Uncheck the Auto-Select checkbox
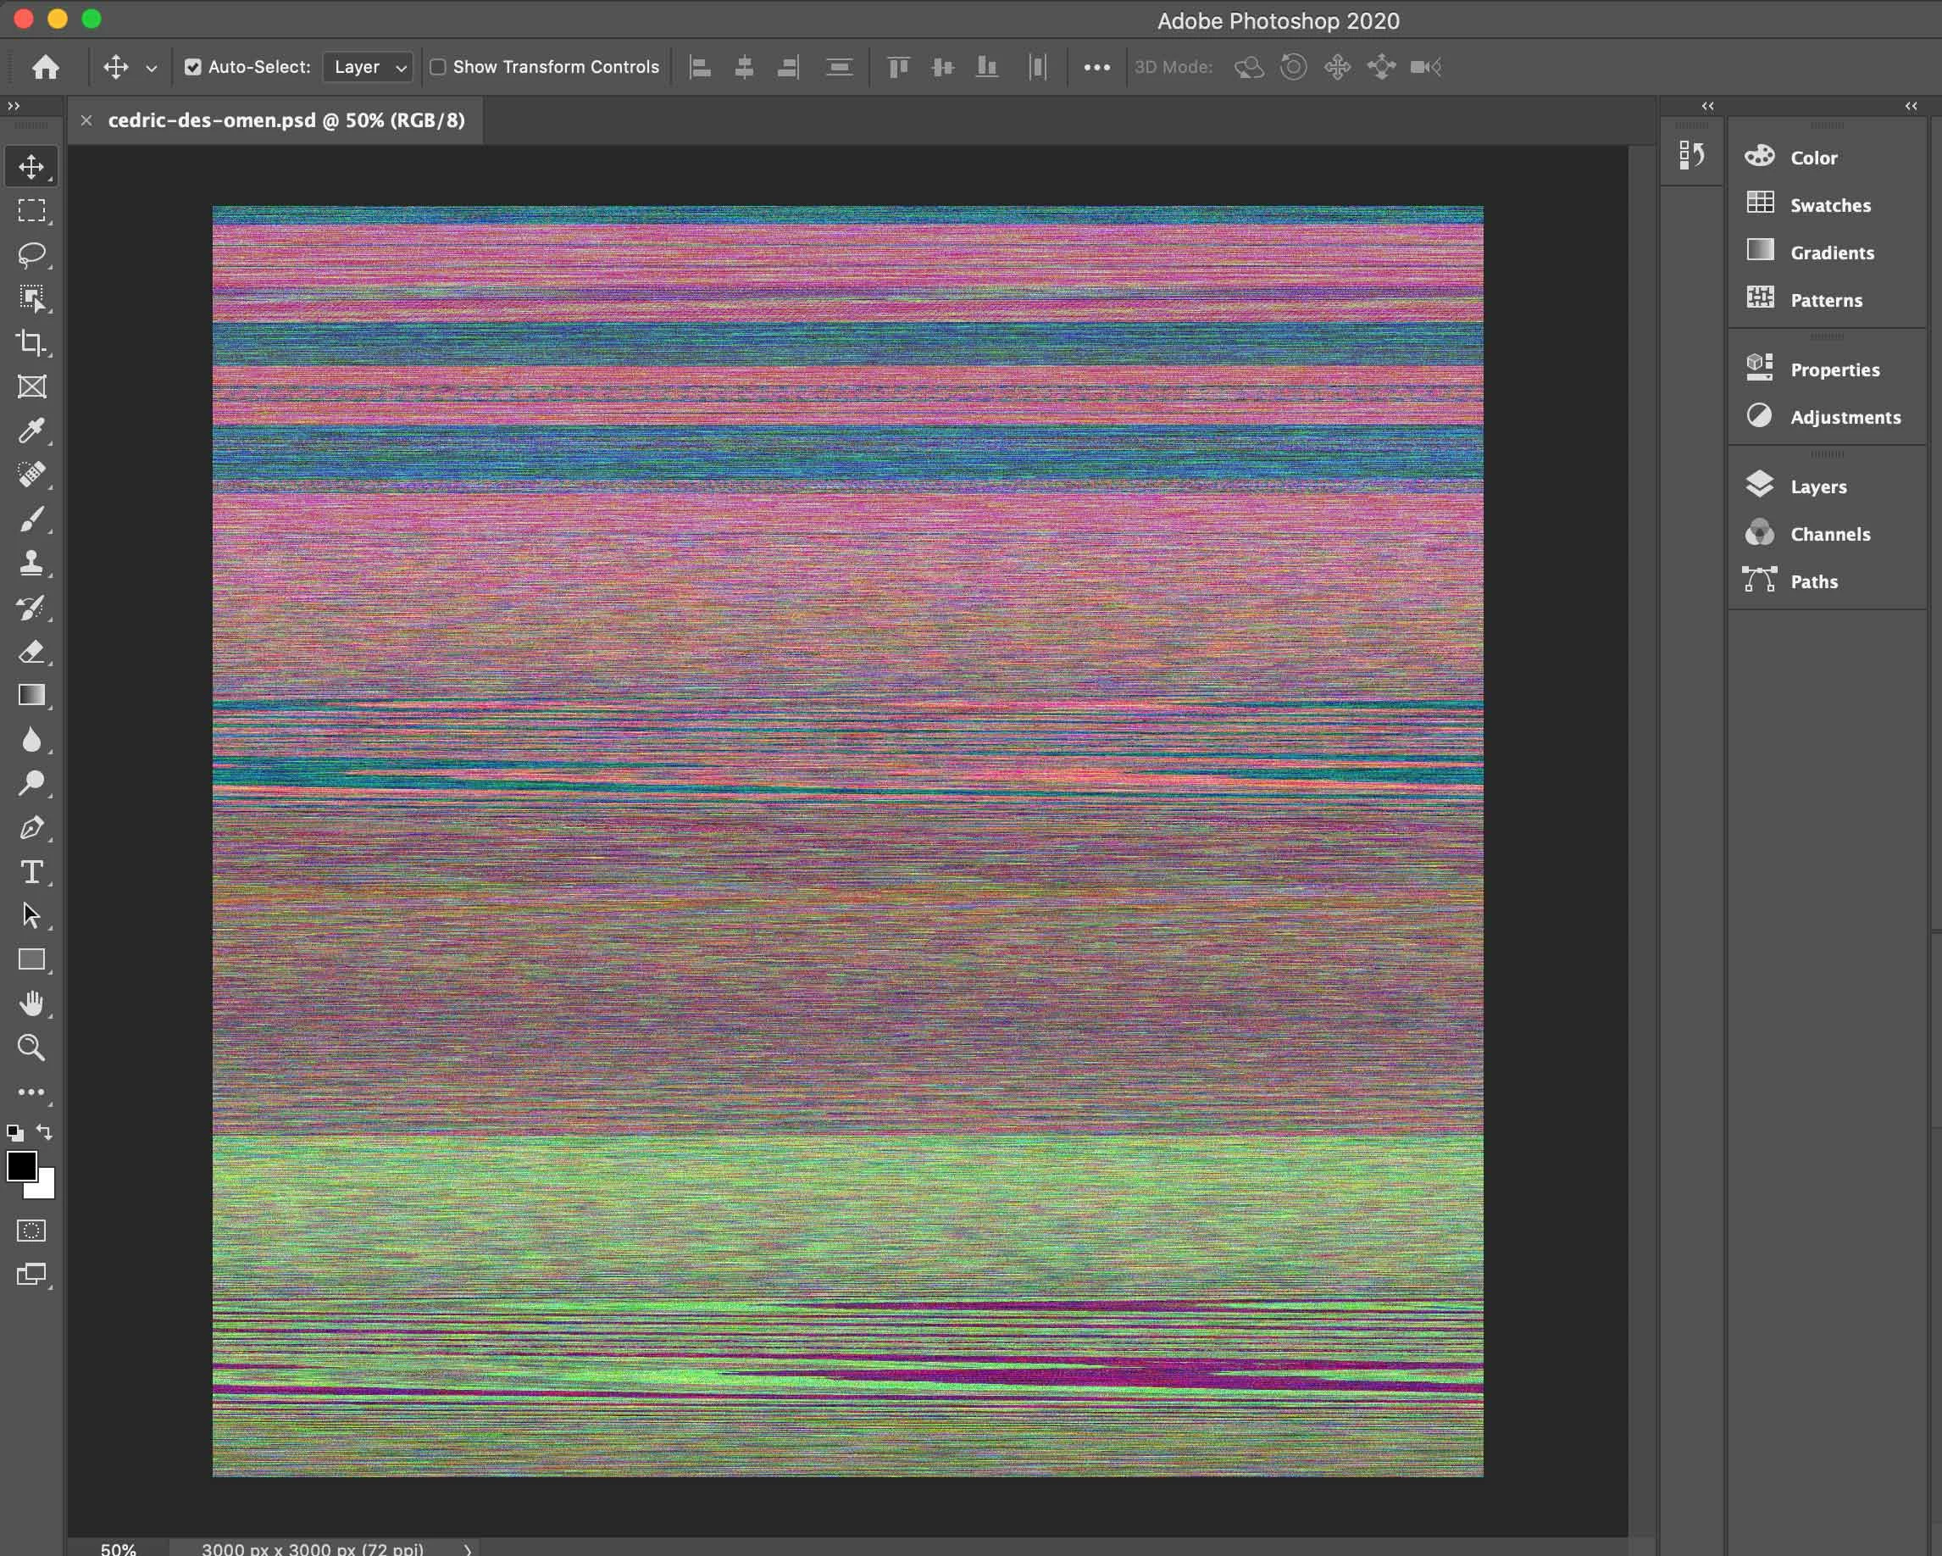 point(192,67)
